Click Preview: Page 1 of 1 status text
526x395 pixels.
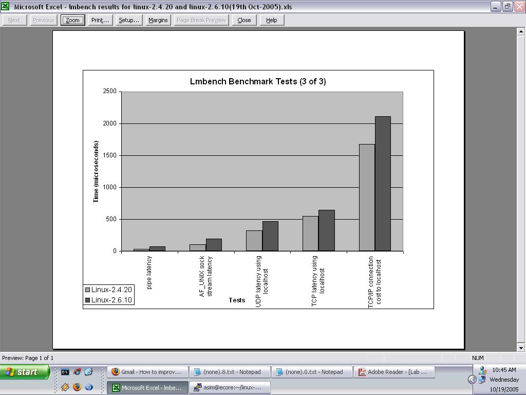[28, 358]
